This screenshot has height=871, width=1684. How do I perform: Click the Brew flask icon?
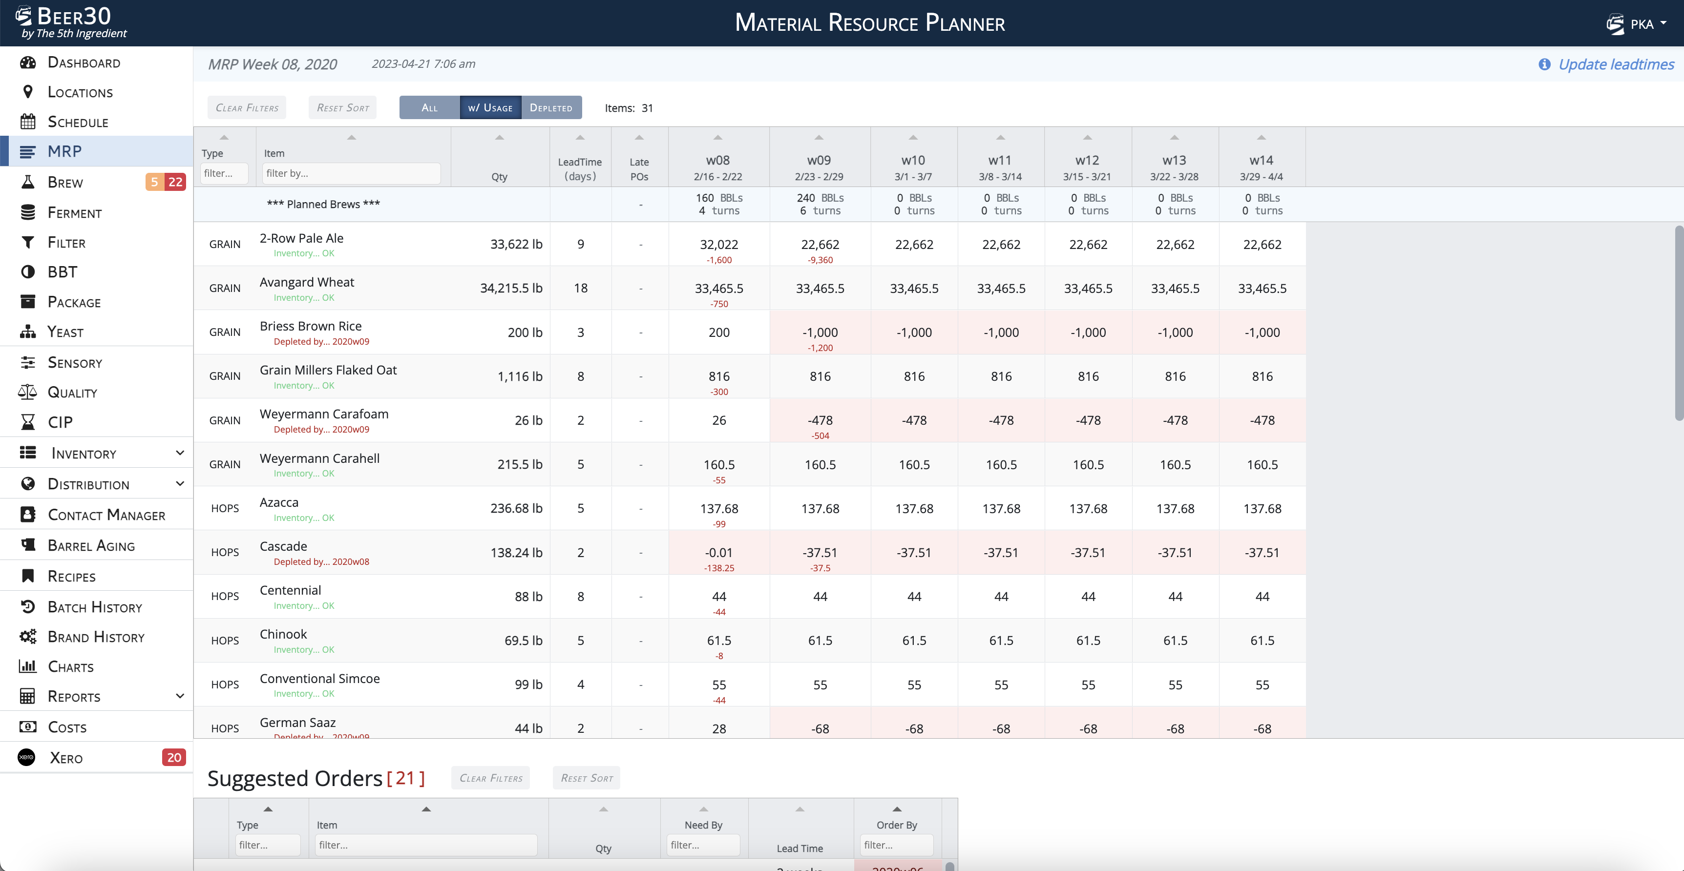coord(27,182)
